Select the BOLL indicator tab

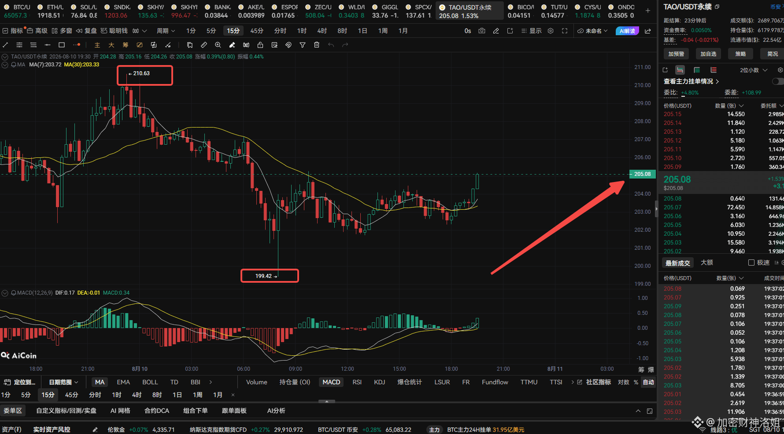[150, 382]
